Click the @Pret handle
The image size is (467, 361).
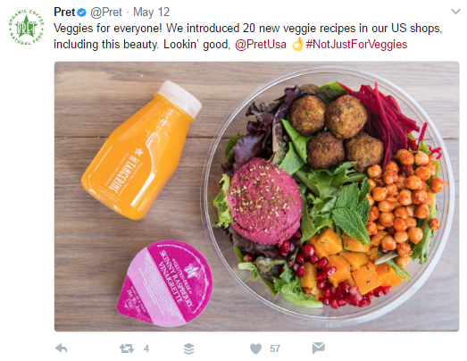106,13
